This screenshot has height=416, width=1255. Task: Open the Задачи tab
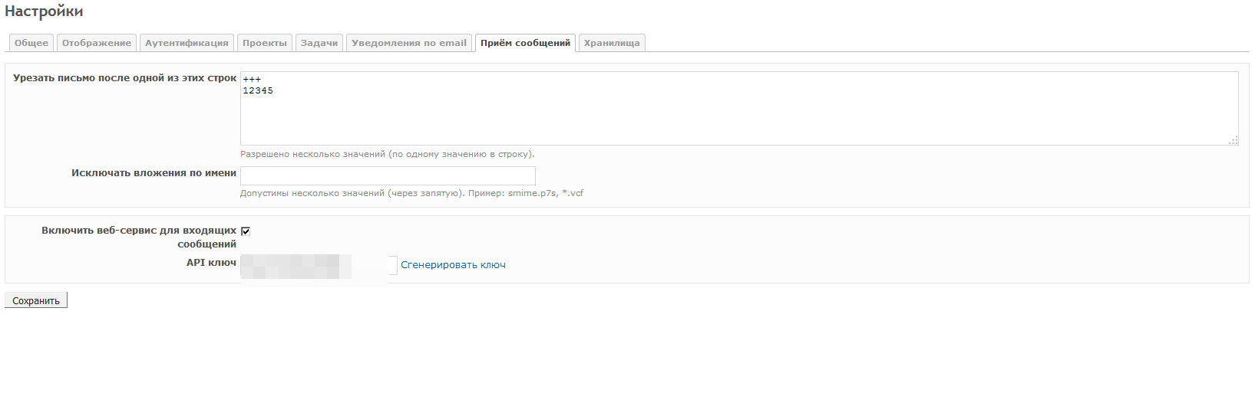click(319, 43)
